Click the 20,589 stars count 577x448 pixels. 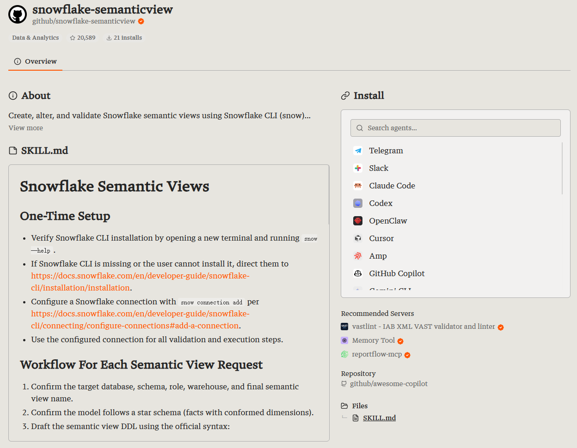[86, 38]
